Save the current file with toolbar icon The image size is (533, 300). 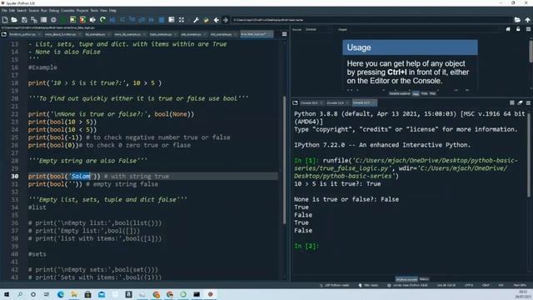click(24, 20)
